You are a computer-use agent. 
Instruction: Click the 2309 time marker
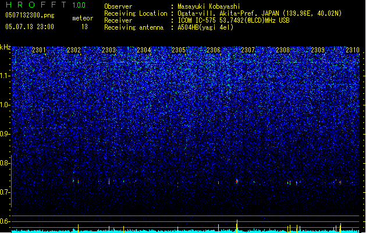point(318,50)
